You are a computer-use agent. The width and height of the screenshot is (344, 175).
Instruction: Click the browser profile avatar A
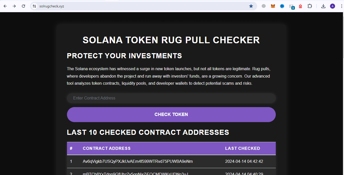pyautogui.click(x=333, y=6)
